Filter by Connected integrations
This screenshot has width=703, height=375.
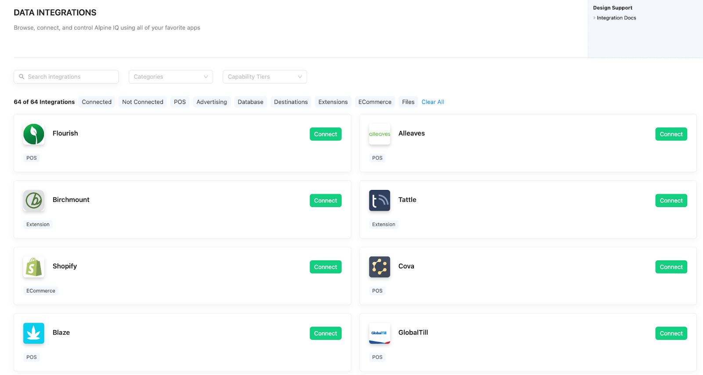[97, 102]
